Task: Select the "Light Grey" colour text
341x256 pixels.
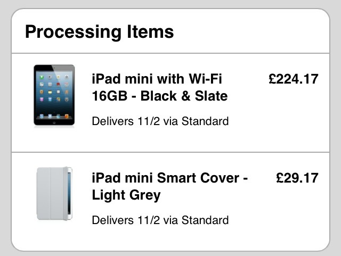Action: point(126,195)
